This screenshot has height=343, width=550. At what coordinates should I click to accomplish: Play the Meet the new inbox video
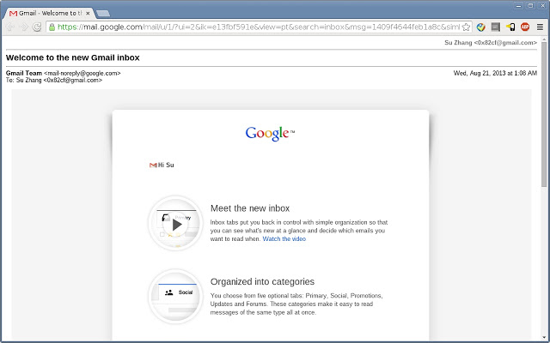coord(175,224)
